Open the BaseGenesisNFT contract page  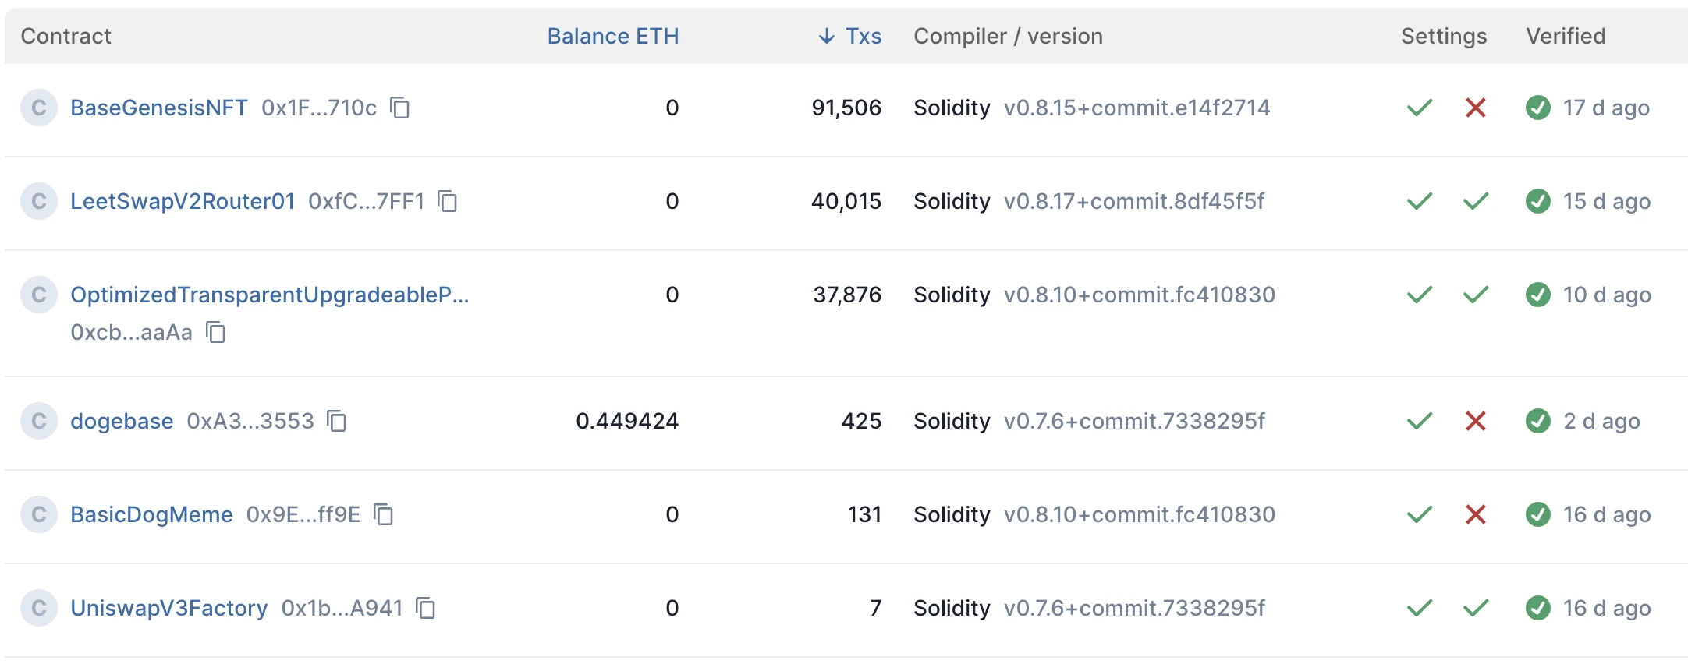159,108
